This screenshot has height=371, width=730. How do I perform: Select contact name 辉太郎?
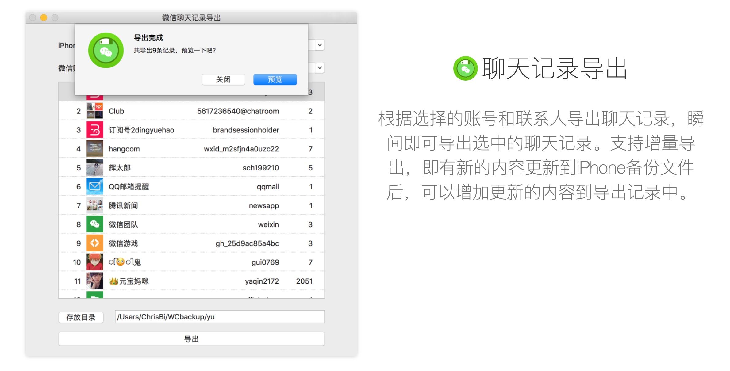[120, 168]
